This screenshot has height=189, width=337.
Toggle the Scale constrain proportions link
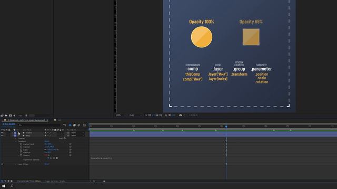point(45,150)
